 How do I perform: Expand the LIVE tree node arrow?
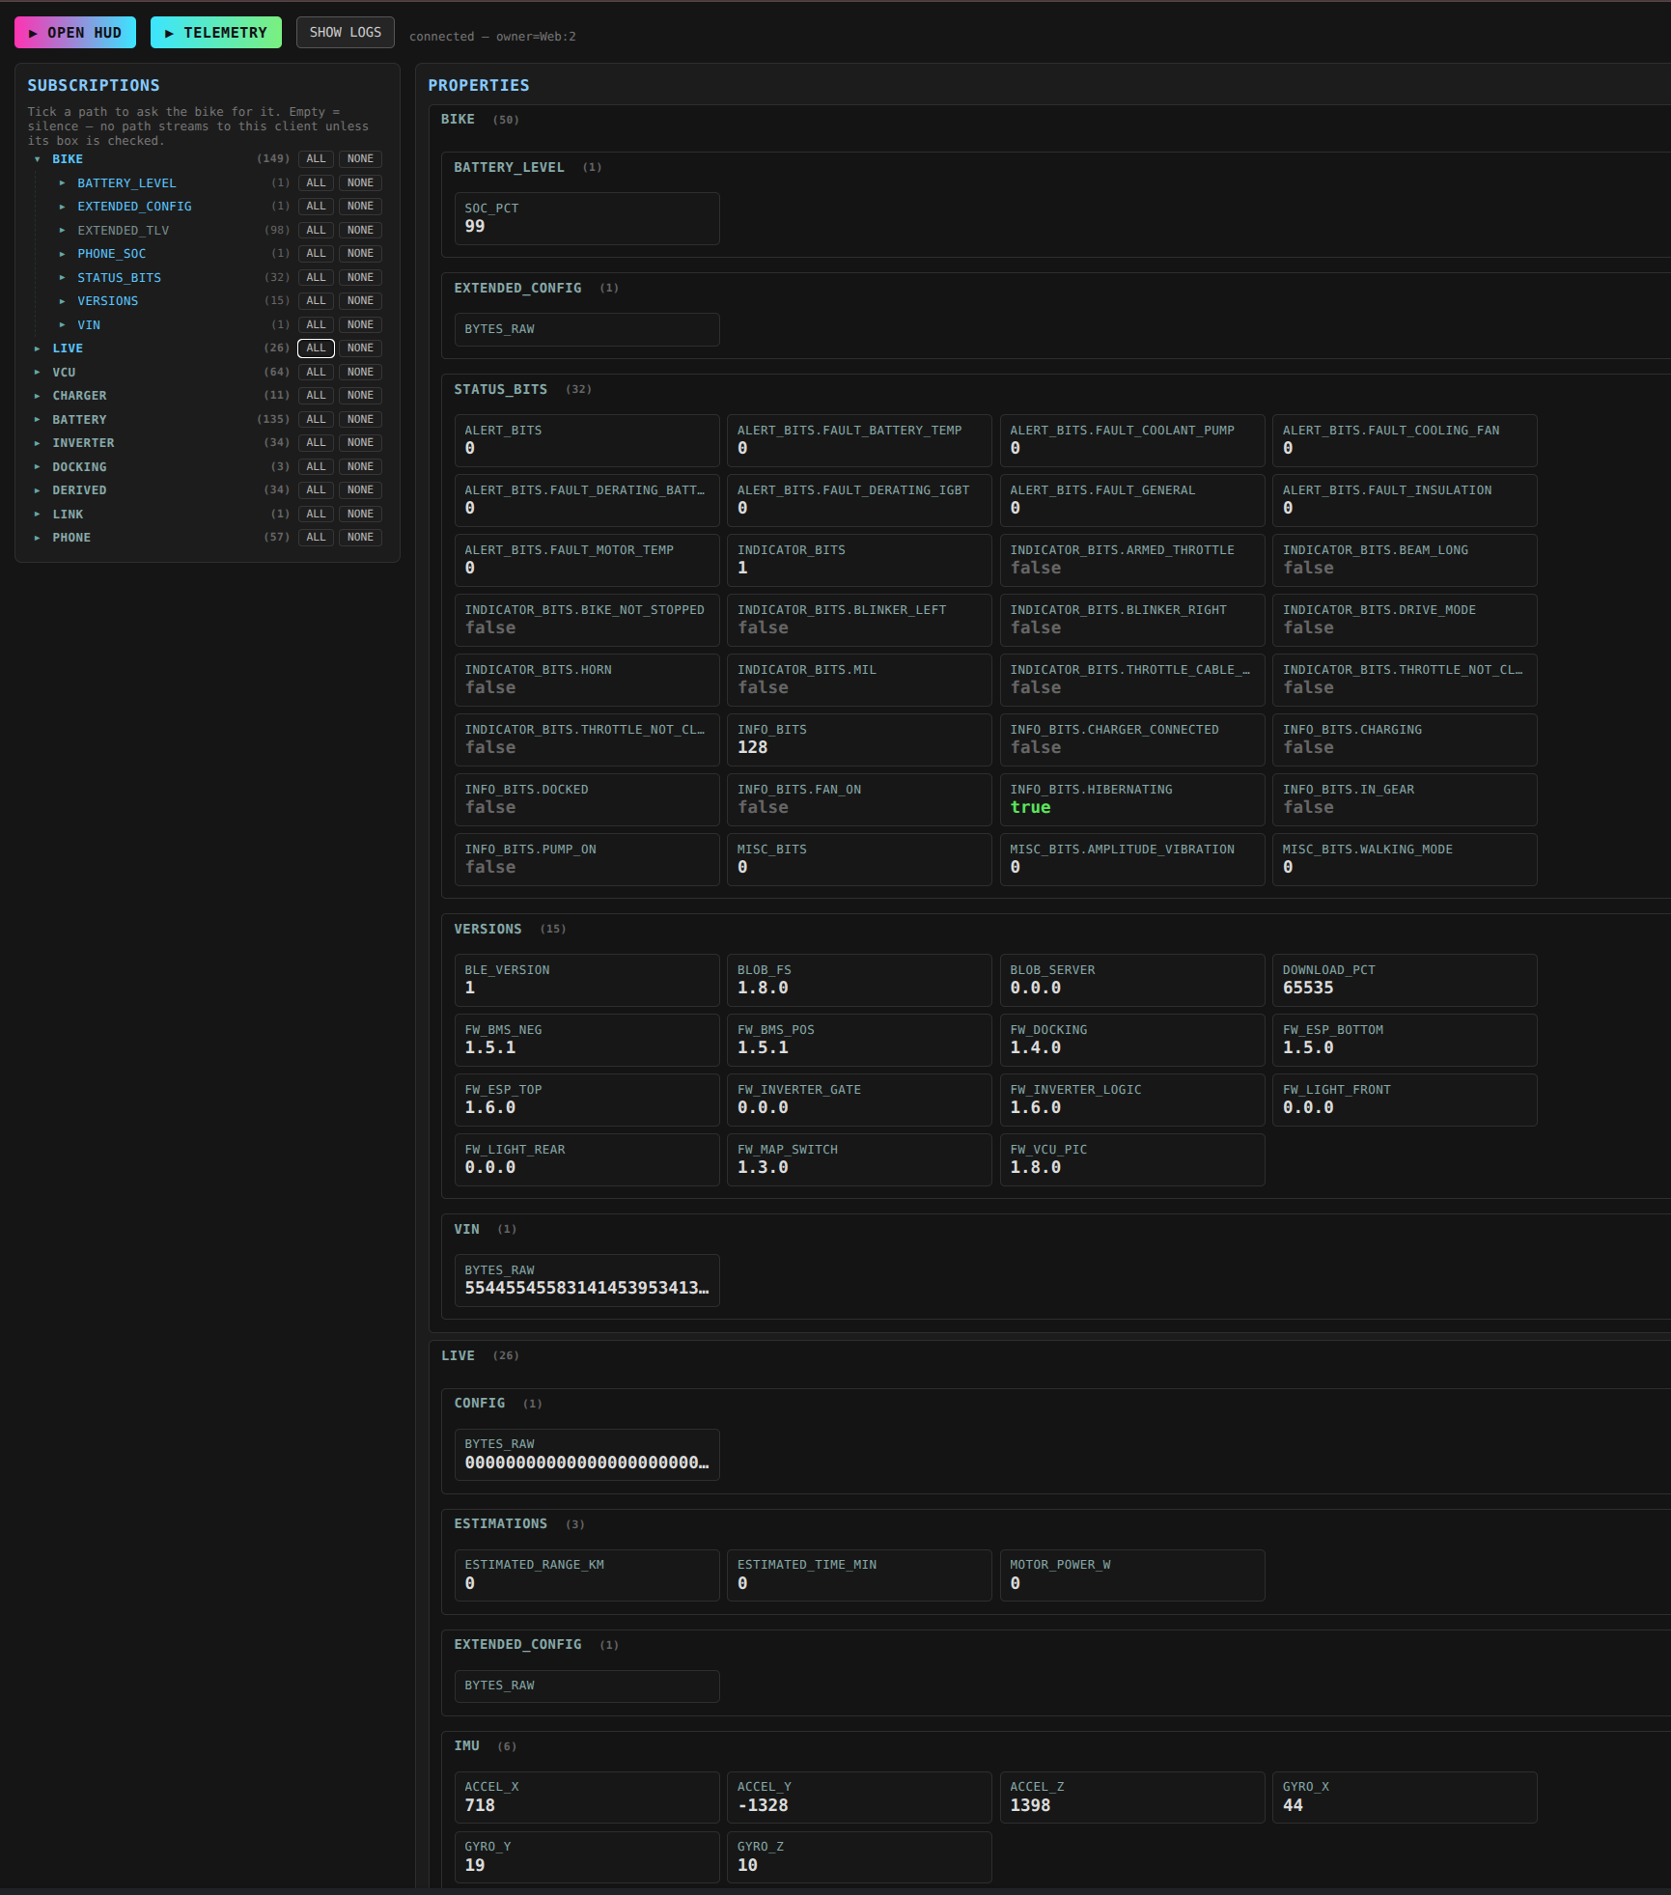coord(38,348)
